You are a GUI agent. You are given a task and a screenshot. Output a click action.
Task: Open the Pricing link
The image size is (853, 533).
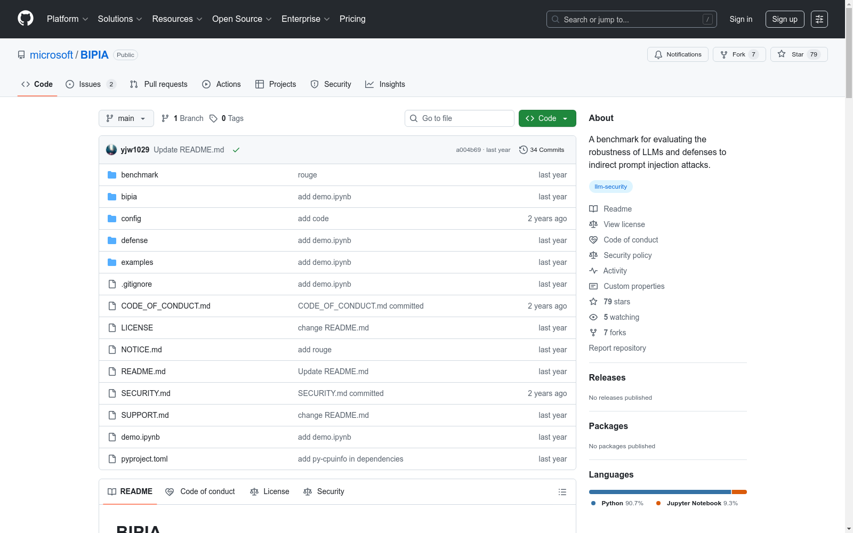click(352, 19)
